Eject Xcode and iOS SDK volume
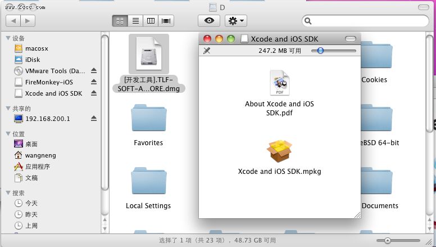 (94, 93)
